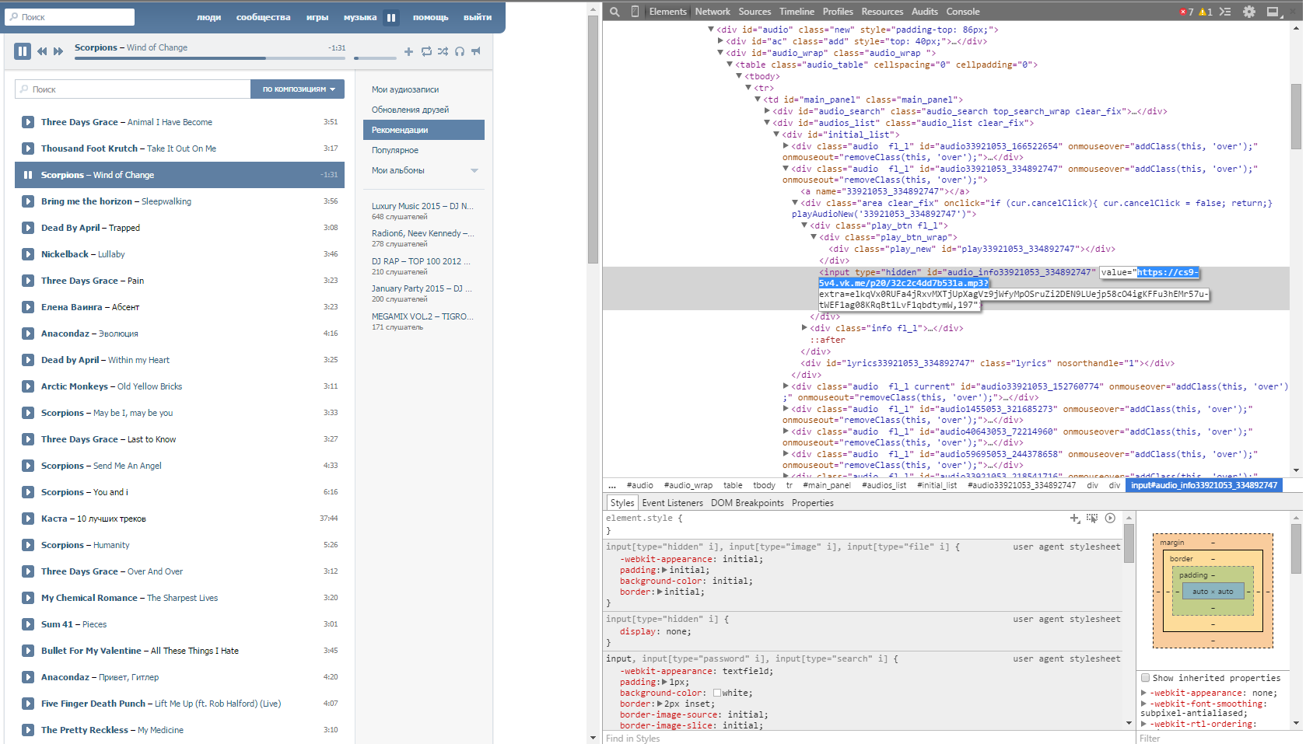Image resolution: width=1306 pixels, height=744 pixels.
Task: Add a new style rule with plus icon
Action: pyautogui.click(x=1074, y=518)
